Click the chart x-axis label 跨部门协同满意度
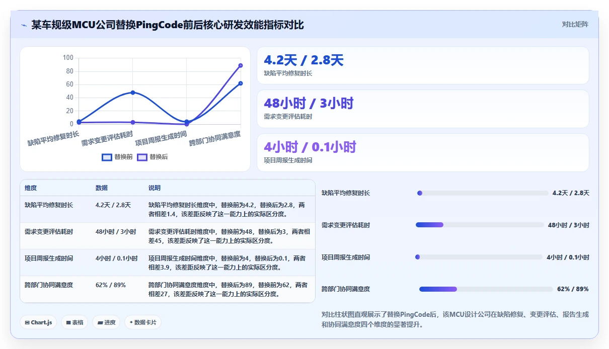 pos(215,138)
